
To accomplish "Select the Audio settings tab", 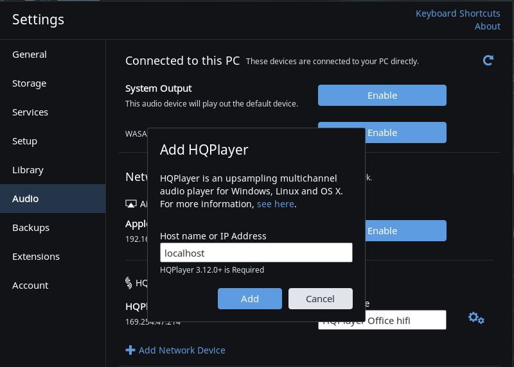I will (53, 198).
